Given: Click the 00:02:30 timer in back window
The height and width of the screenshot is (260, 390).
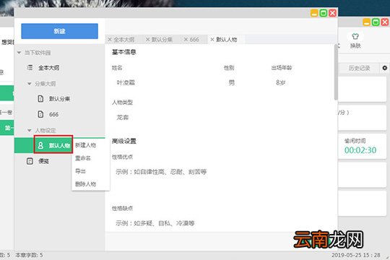Looking at the screenshot, I should pyautogui.click(x=360, y=150).
